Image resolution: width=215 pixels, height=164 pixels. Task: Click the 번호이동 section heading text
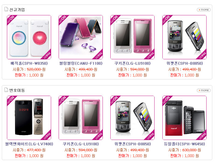[x=17, y=90]
